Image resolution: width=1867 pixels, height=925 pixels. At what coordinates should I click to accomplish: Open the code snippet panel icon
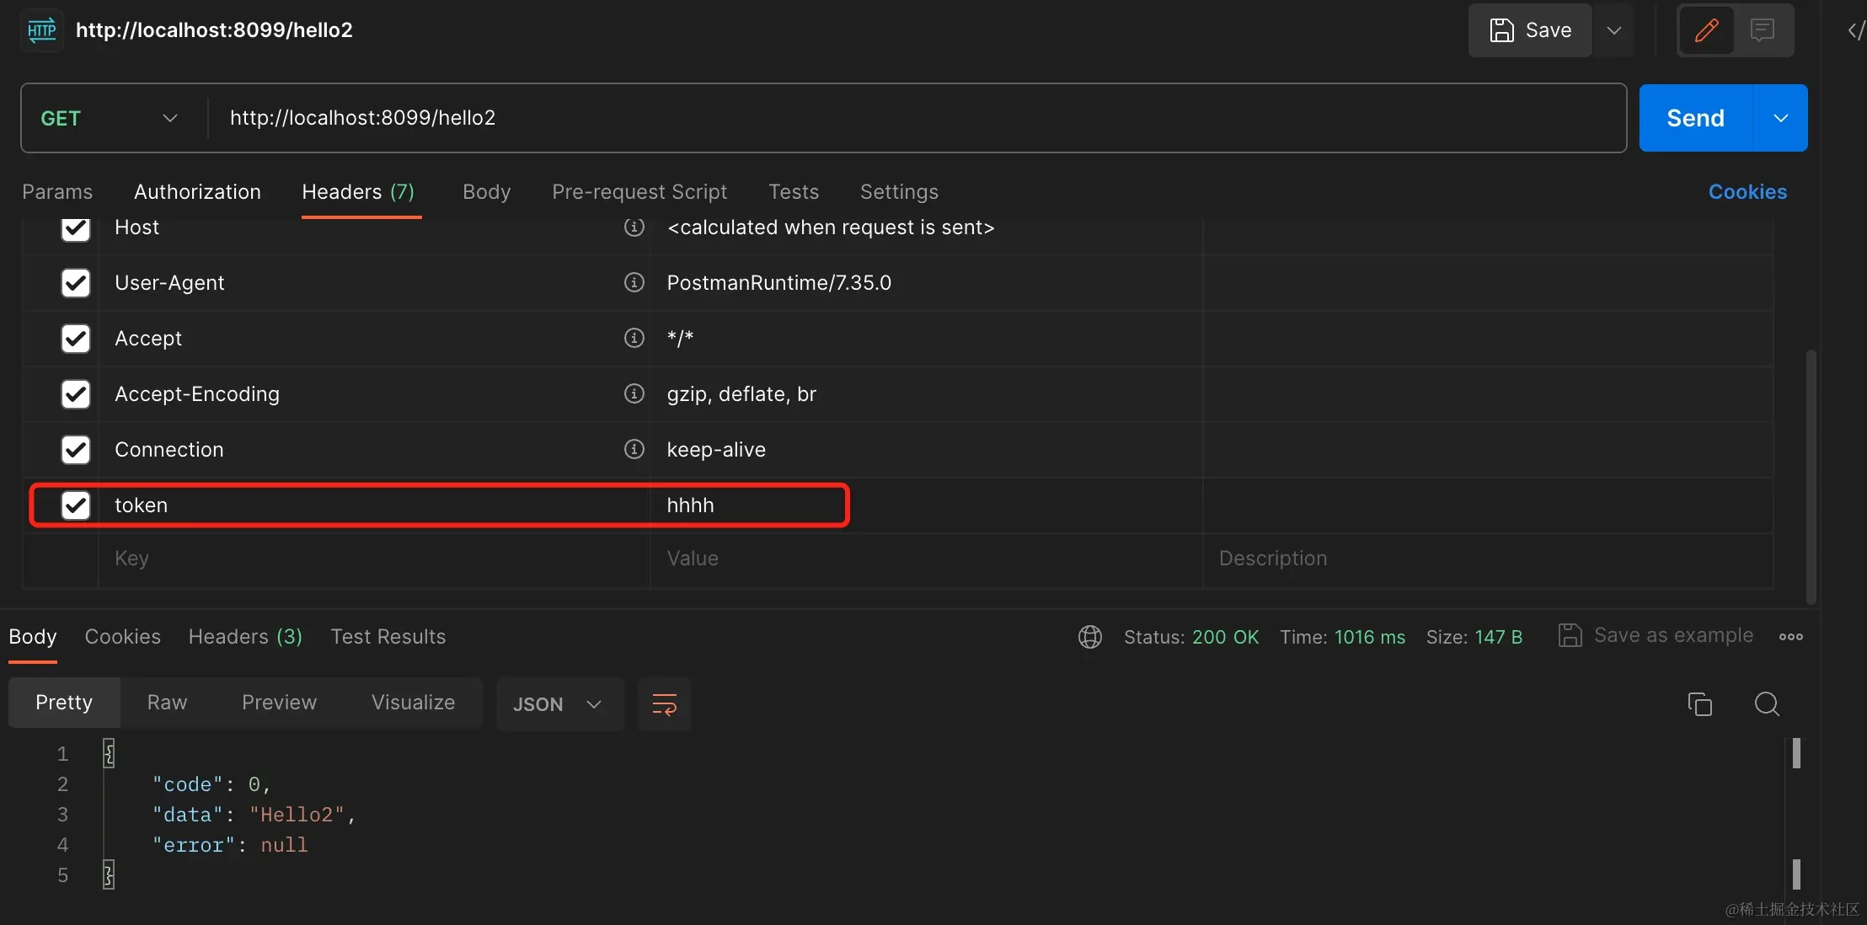[1855, 30]
